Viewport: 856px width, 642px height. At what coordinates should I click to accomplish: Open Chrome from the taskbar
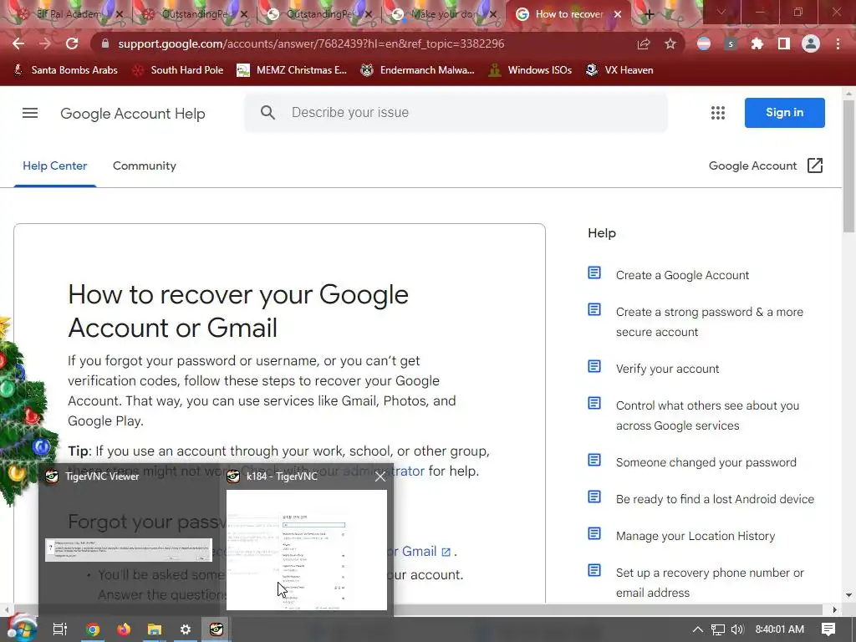[x=93, y=629]
